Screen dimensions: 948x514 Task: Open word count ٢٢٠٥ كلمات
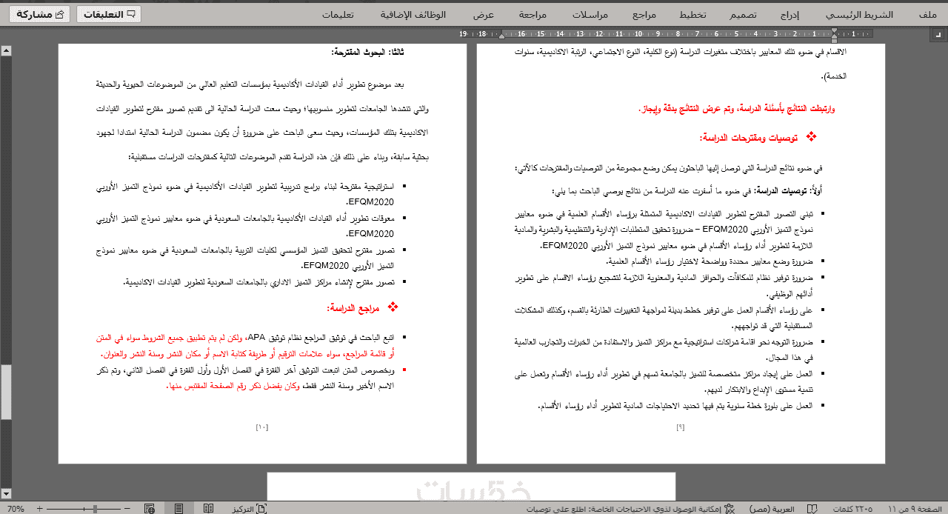click(854, 509)
